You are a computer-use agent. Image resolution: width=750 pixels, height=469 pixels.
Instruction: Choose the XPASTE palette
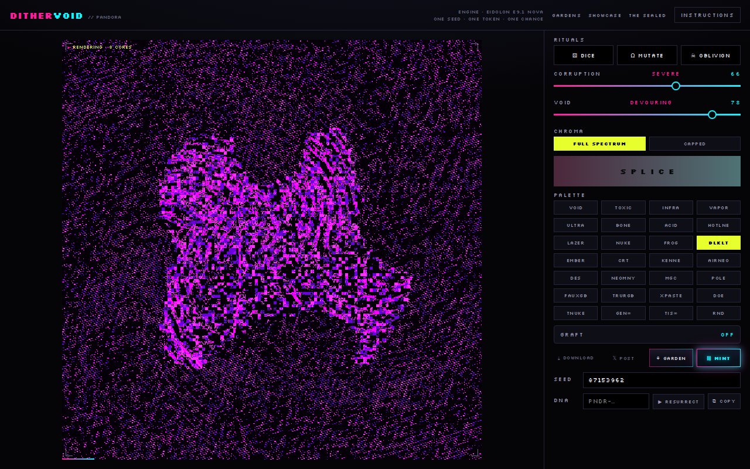click(671, 295)
